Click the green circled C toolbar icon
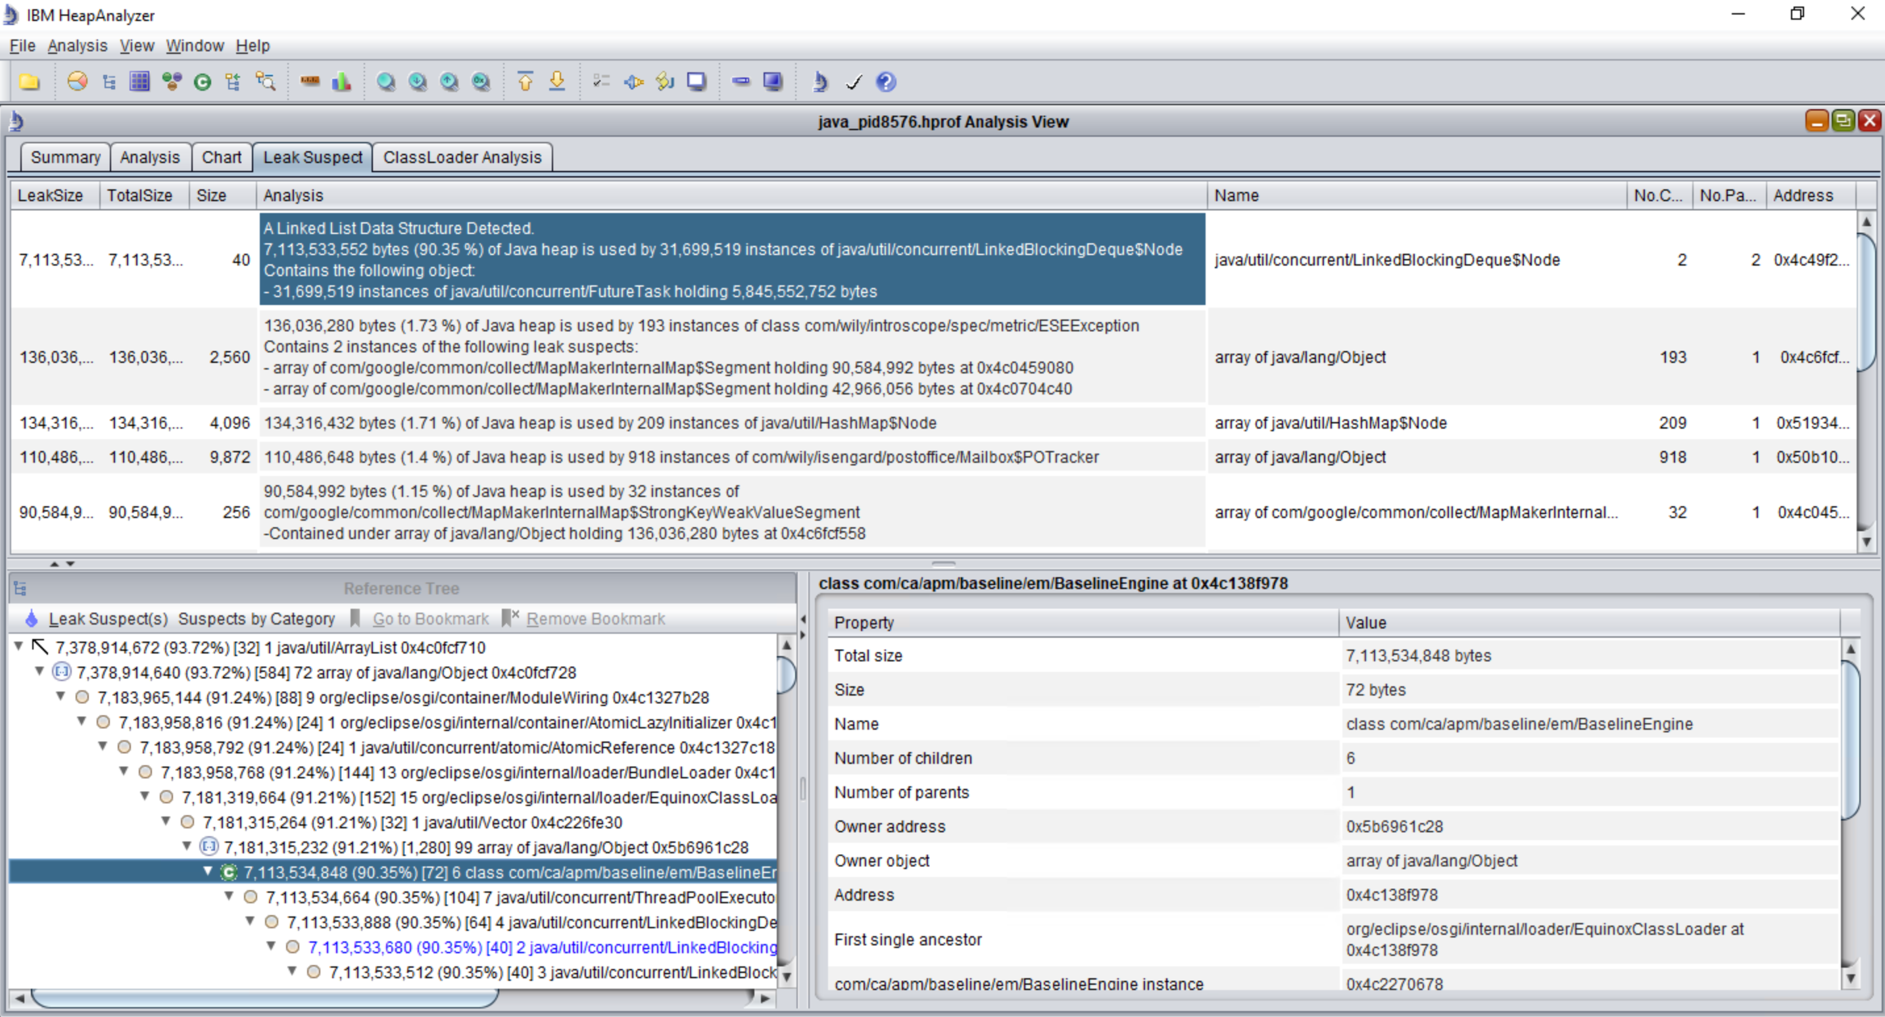Viewport: 1885px width, 1017px height. 202,82
